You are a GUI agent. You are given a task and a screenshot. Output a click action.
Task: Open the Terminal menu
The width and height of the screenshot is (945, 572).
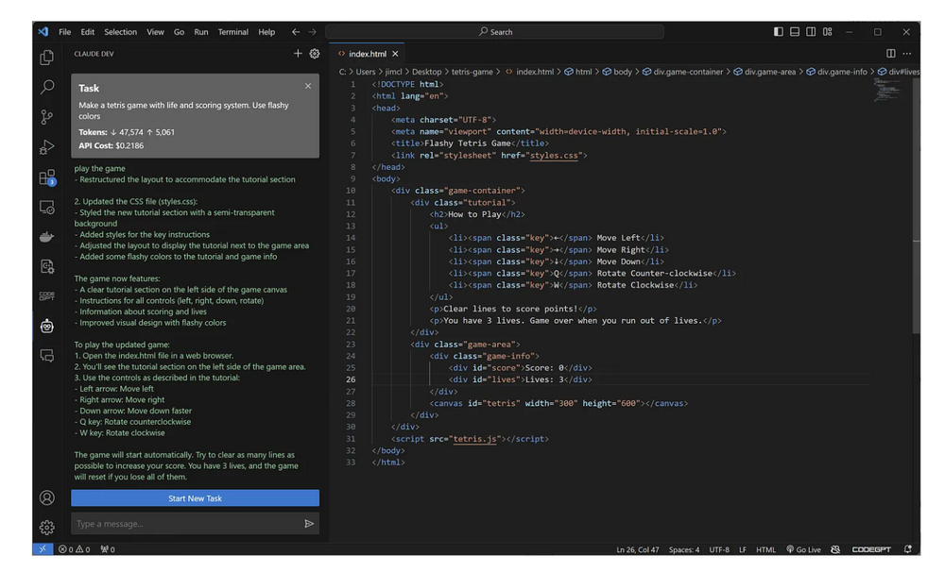point(232,31)
